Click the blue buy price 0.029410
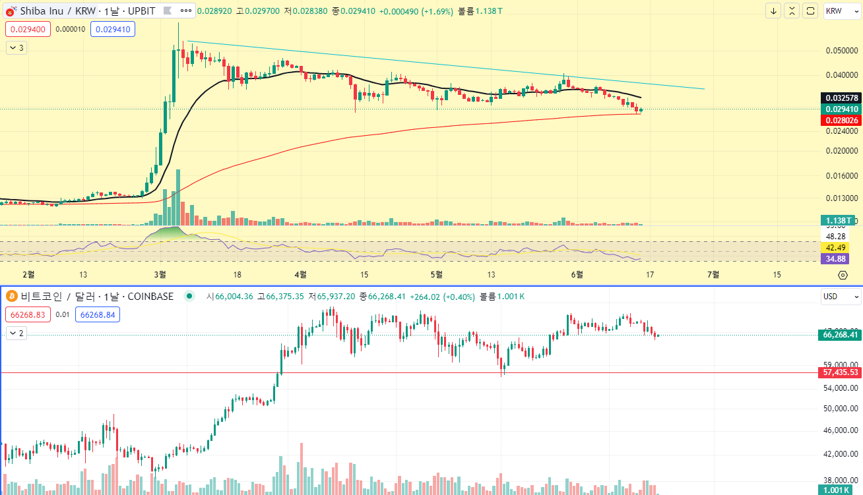The image size is (863, 495). tap(112, 29)
